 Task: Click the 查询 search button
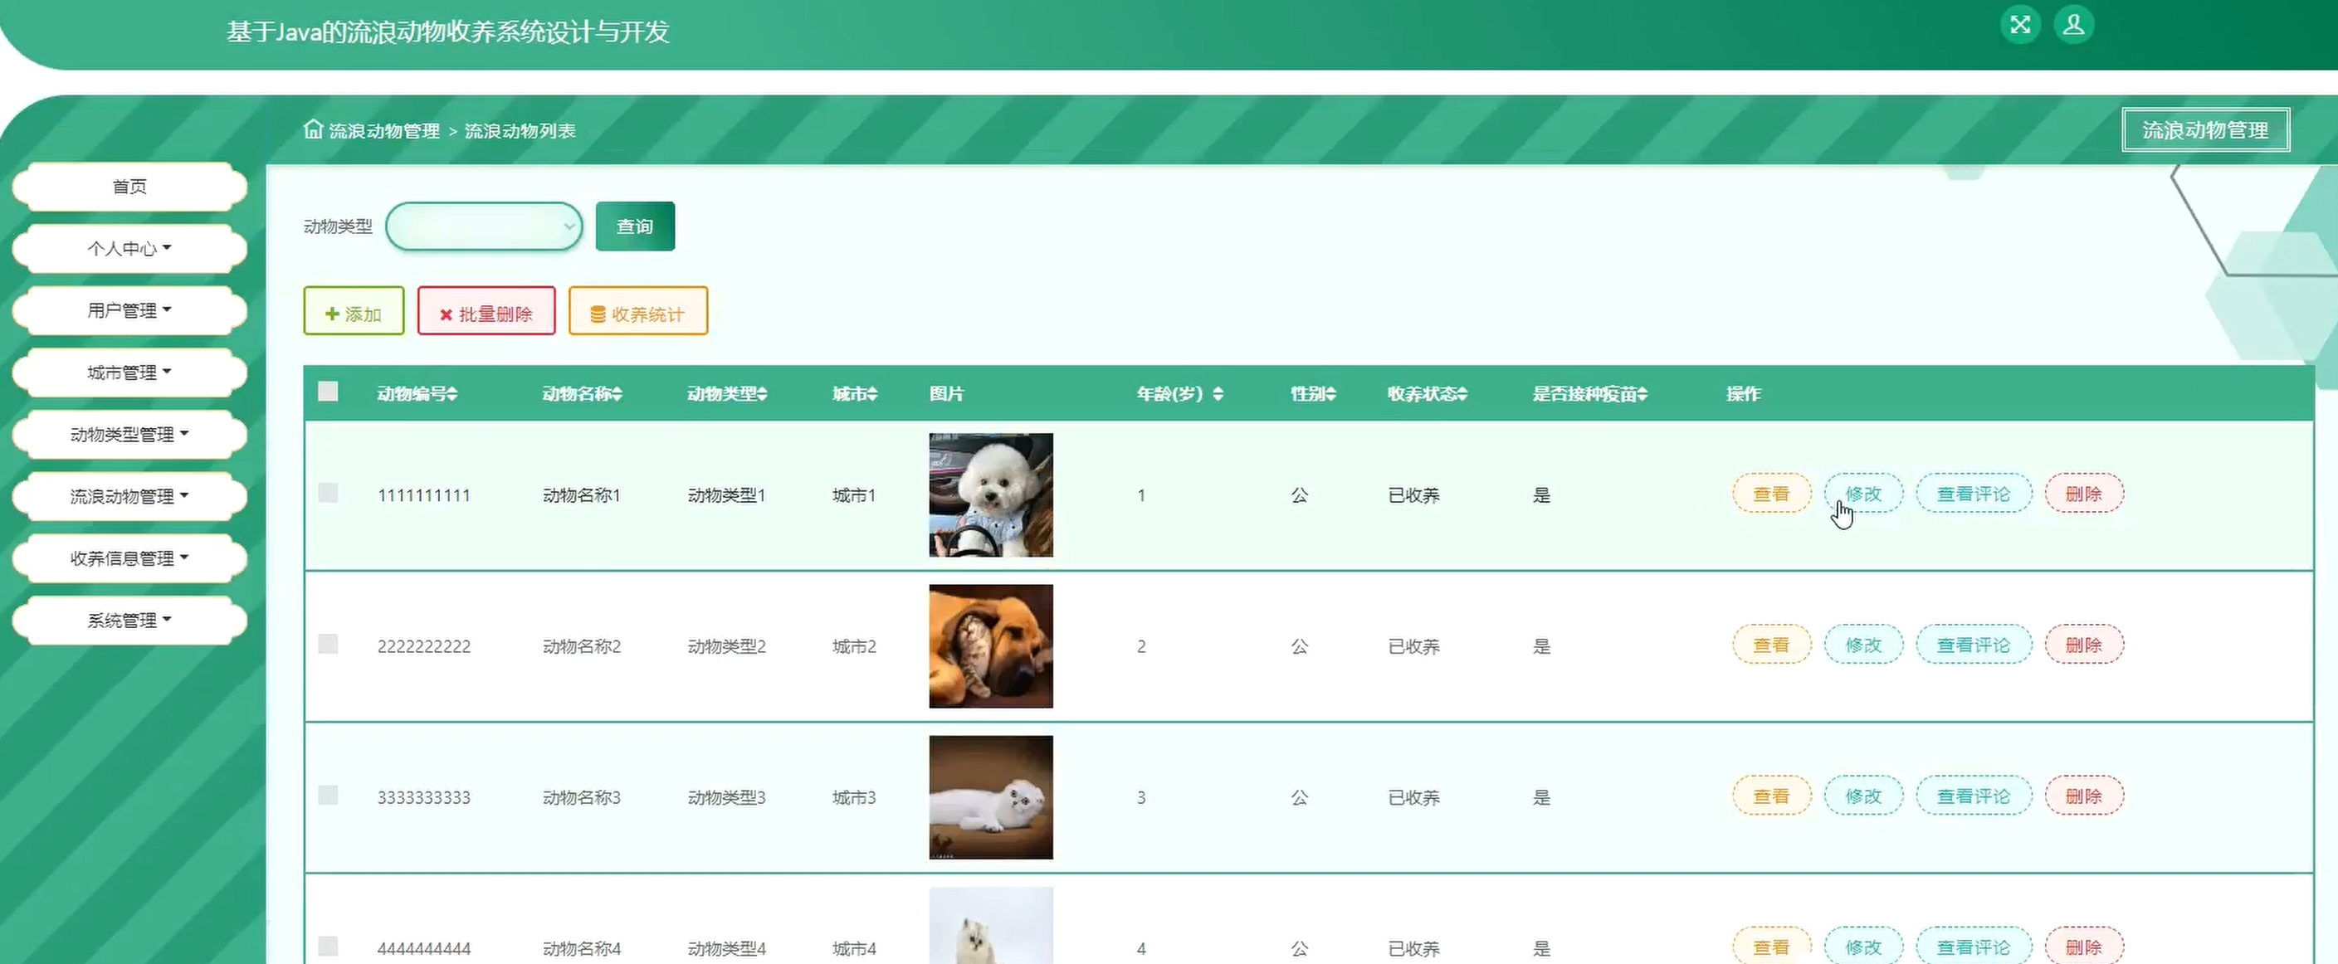[634, 226]
